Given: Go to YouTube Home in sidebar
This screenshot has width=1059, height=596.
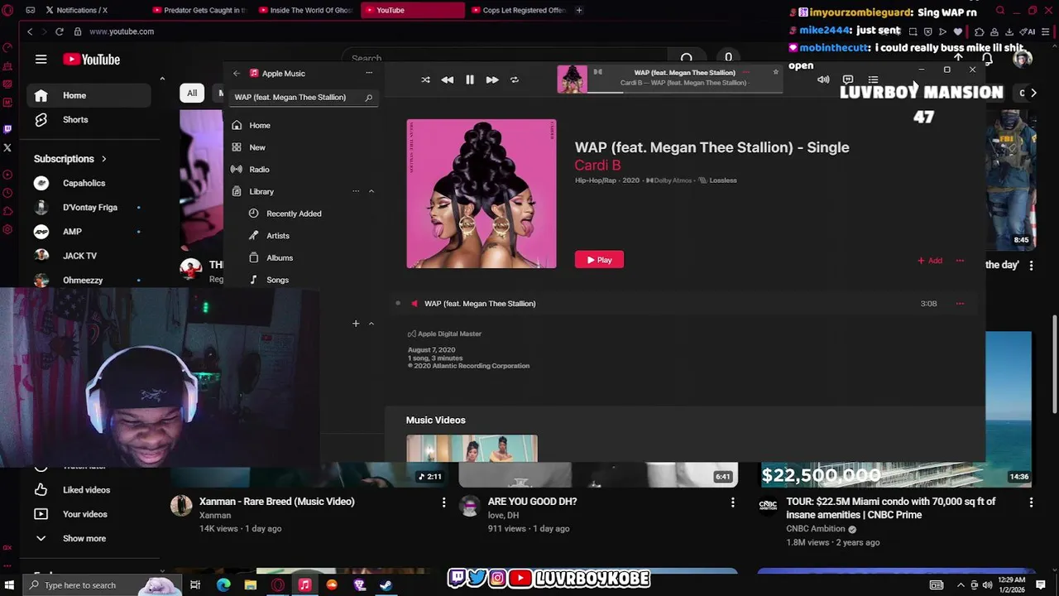Looking at the screenshot, I should 89,95.
